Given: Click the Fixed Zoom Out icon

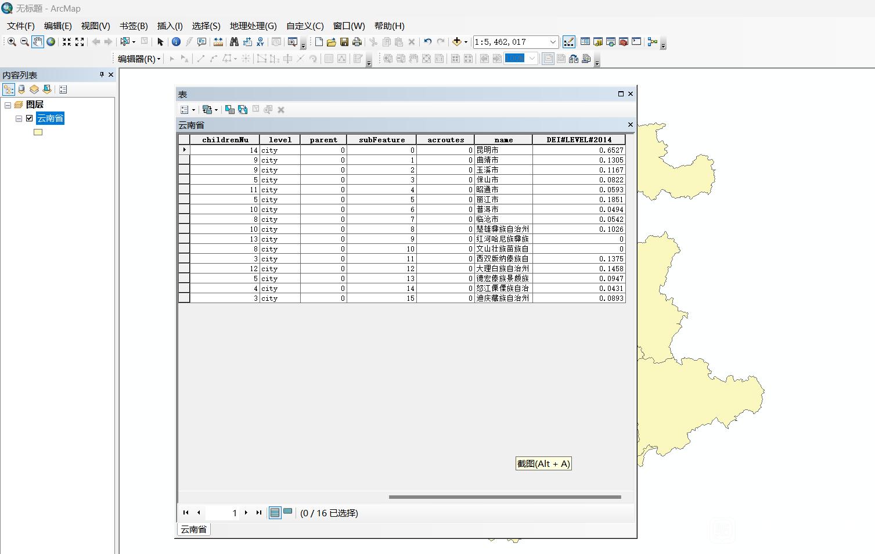Looking at the screenshot, I should [x=80, y=42].
